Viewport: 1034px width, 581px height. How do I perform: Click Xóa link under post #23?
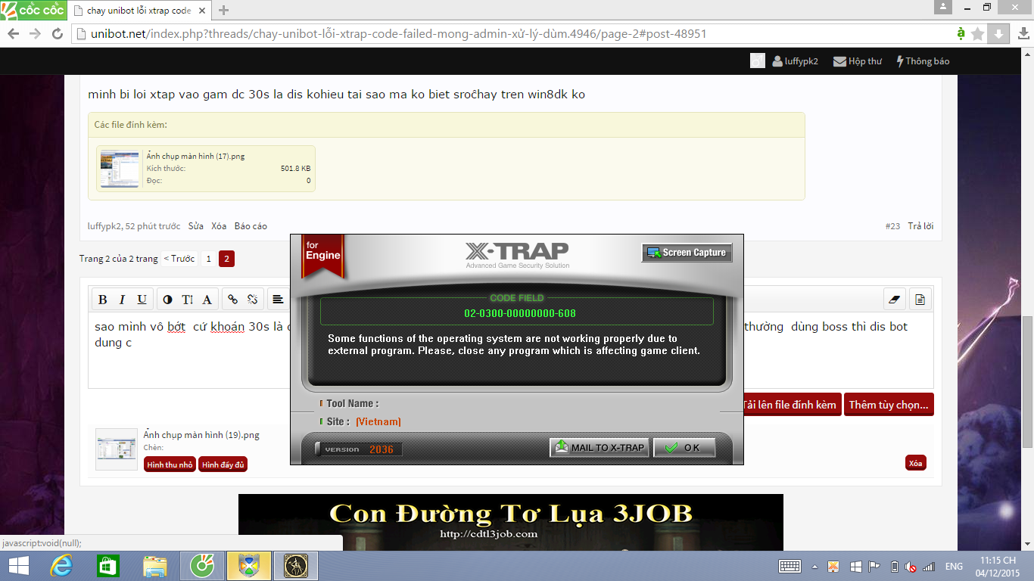pos(219,226)
